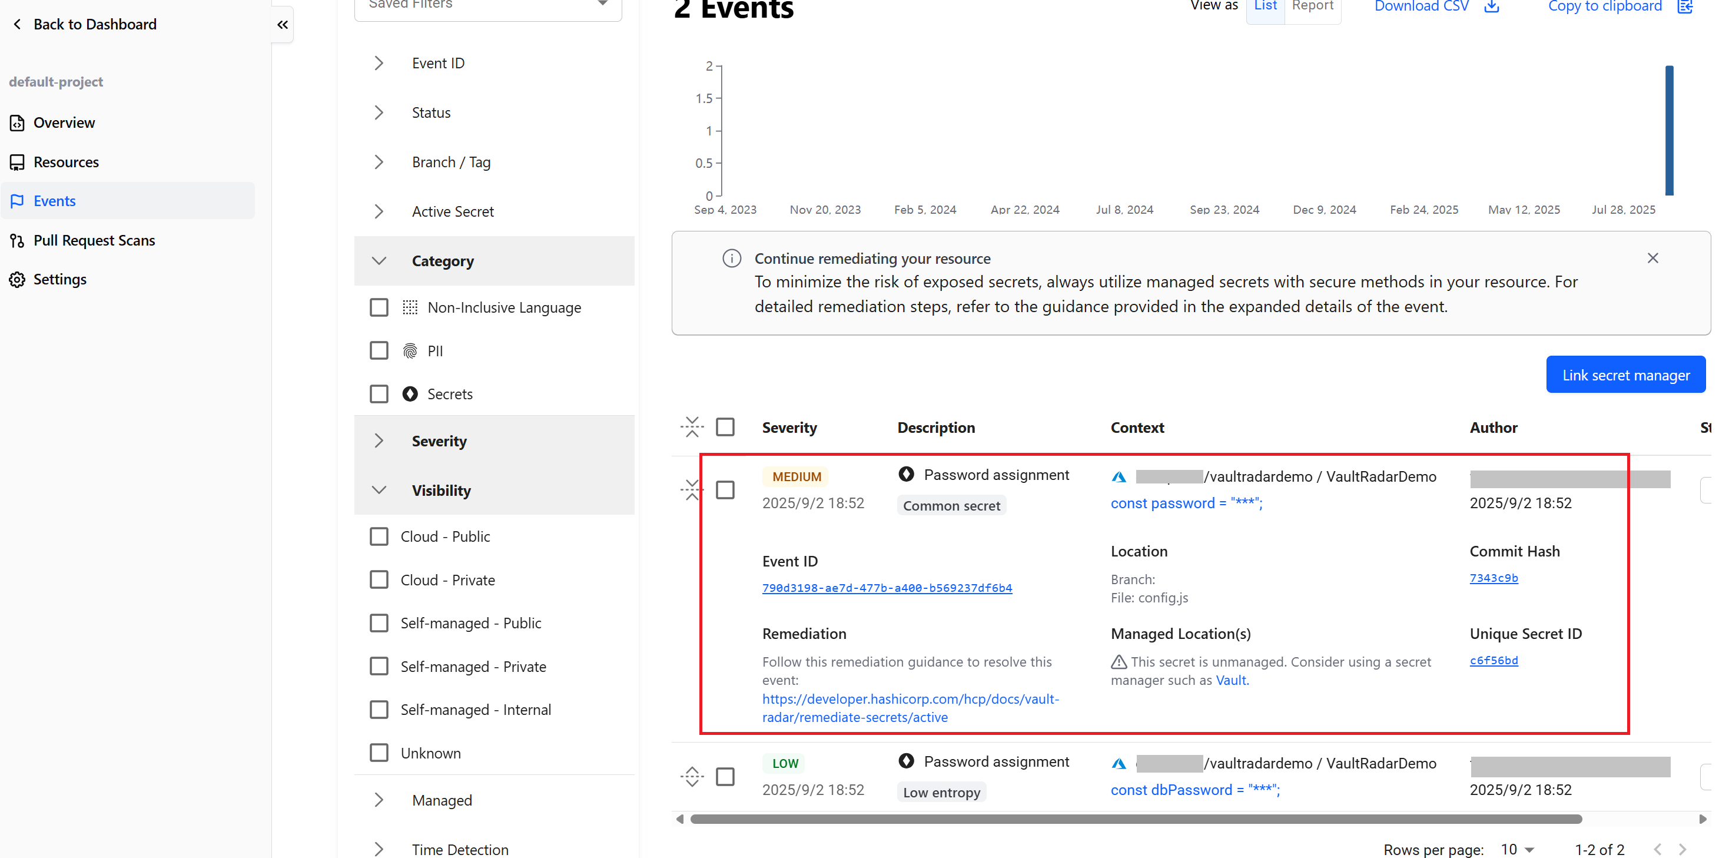This screenshot has height=858, width=1719.
Task: Collapse the sidebar with double-chevron icon
Action: pyautogui.click(x=282, y=25)
